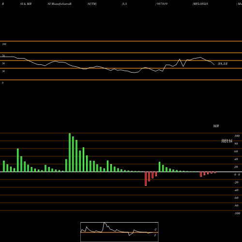Open the mini overview chart thumbnail
Viewport: 242px width, 242px height.
click(120, 232)
